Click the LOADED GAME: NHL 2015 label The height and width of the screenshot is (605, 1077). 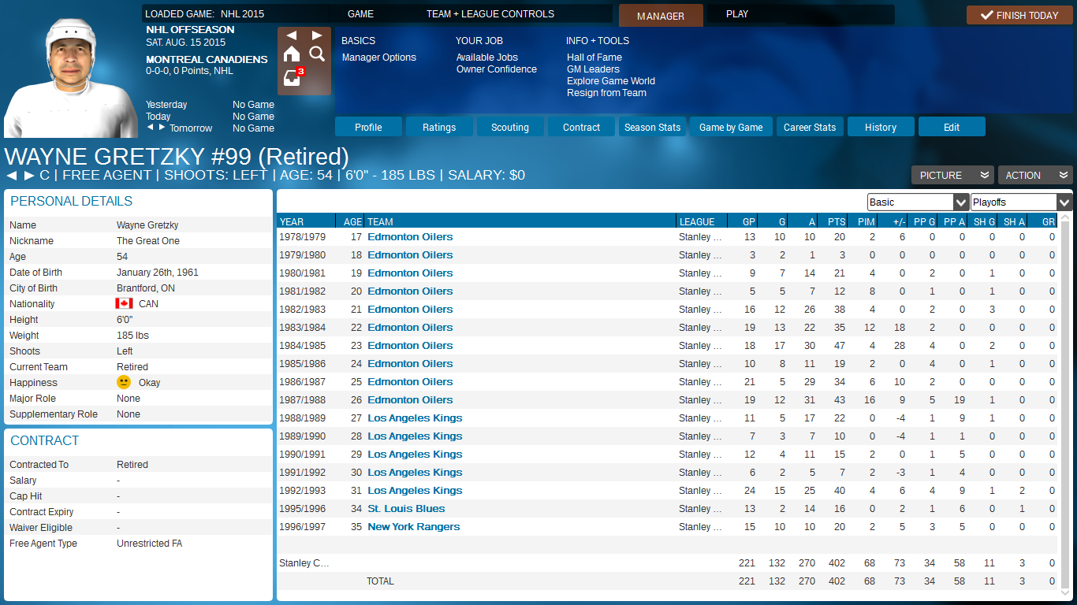click(205, 14)
